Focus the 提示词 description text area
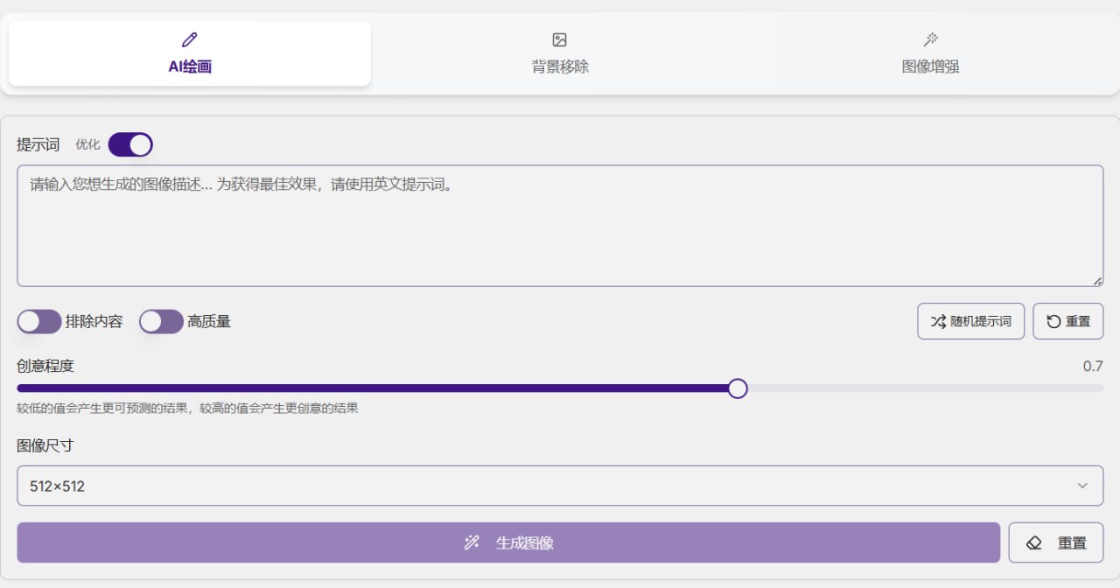Image resolution: width=1120 pixels, height=588 pixels. (x=560, y=226)
